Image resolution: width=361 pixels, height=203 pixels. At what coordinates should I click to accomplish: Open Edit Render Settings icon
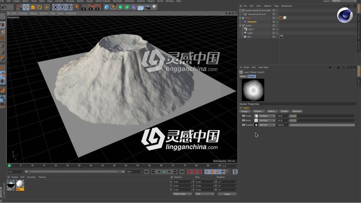(98, 7)
